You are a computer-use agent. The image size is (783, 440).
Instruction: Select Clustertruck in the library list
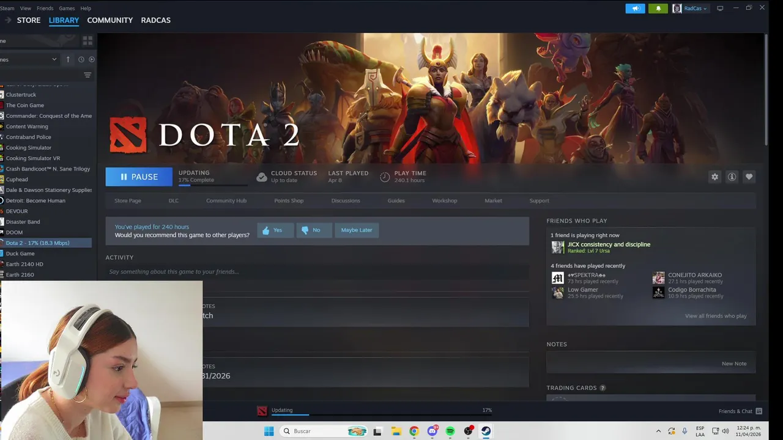tap(21, 95)
